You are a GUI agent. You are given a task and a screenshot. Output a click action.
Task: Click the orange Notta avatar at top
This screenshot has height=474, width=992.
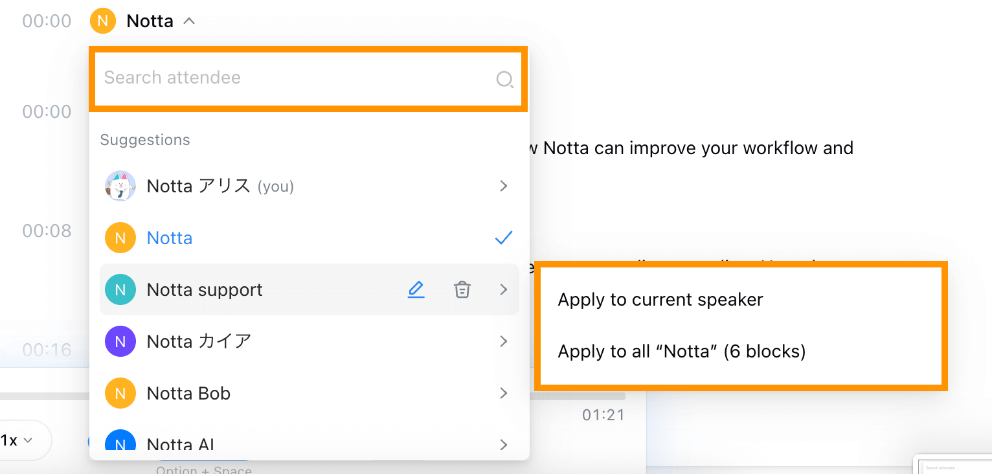(x=102, y=21)
